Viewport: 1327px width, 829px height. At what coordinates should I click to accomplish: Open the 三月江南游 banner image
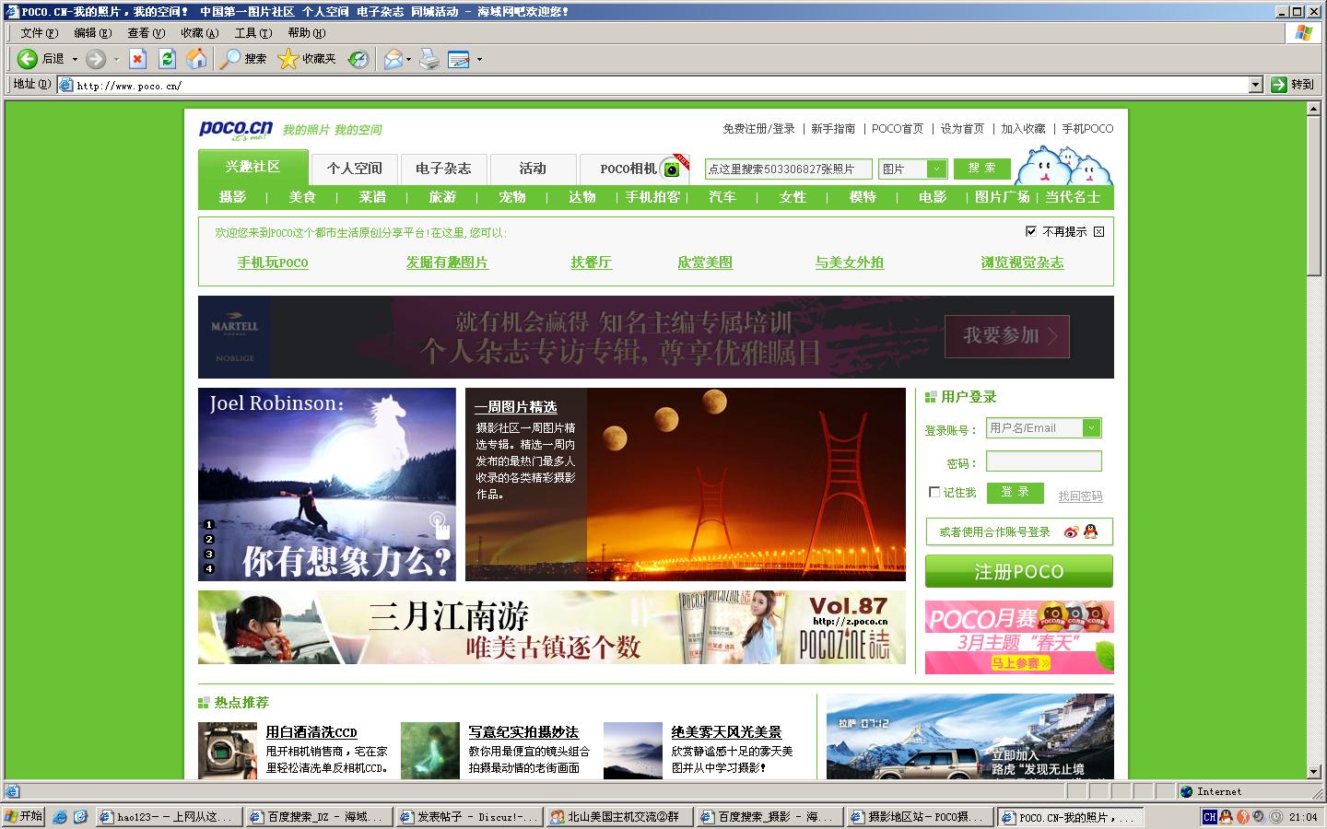click(552, 627)
